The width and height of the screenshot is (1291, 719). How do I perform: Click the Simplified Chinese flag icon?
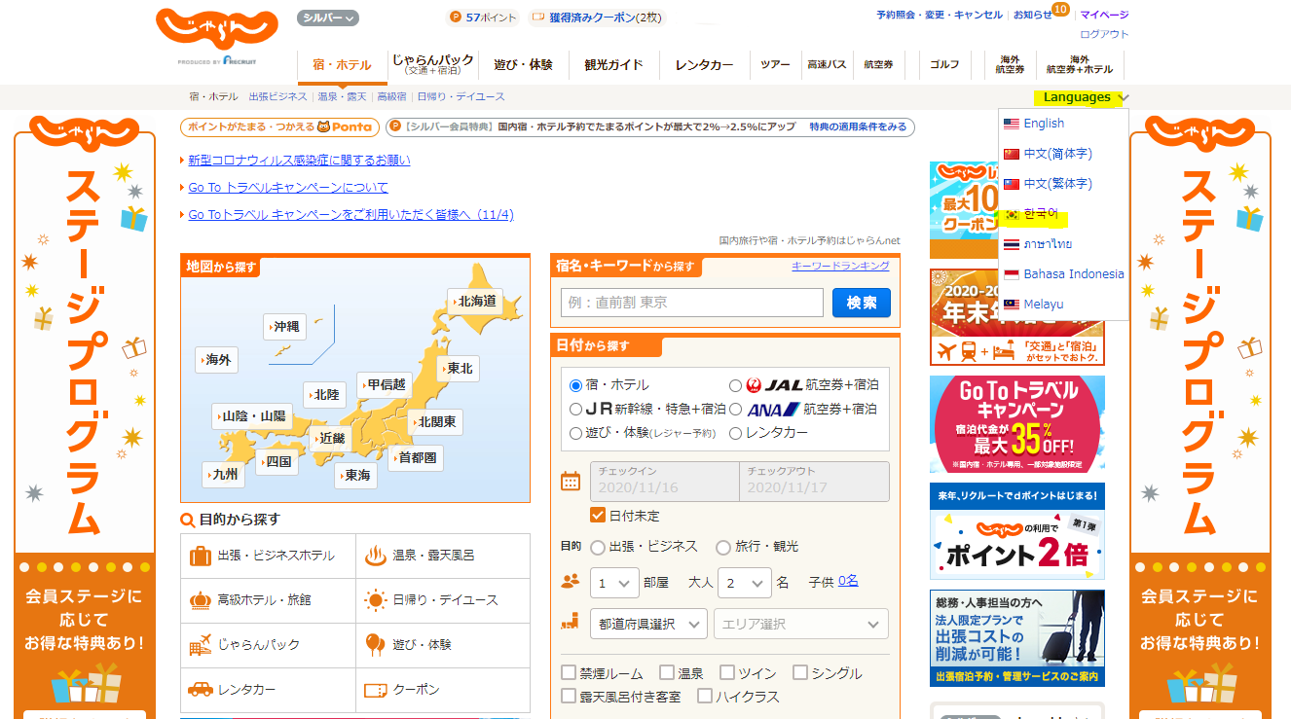(1011, 154)
